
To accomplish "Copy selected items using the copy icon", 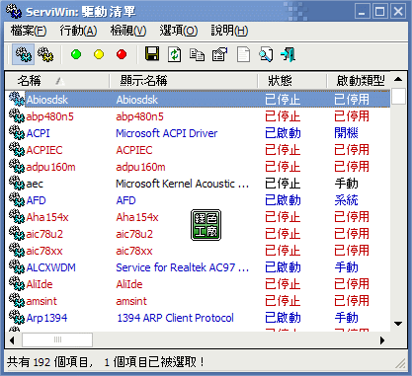I will (197, 54).
